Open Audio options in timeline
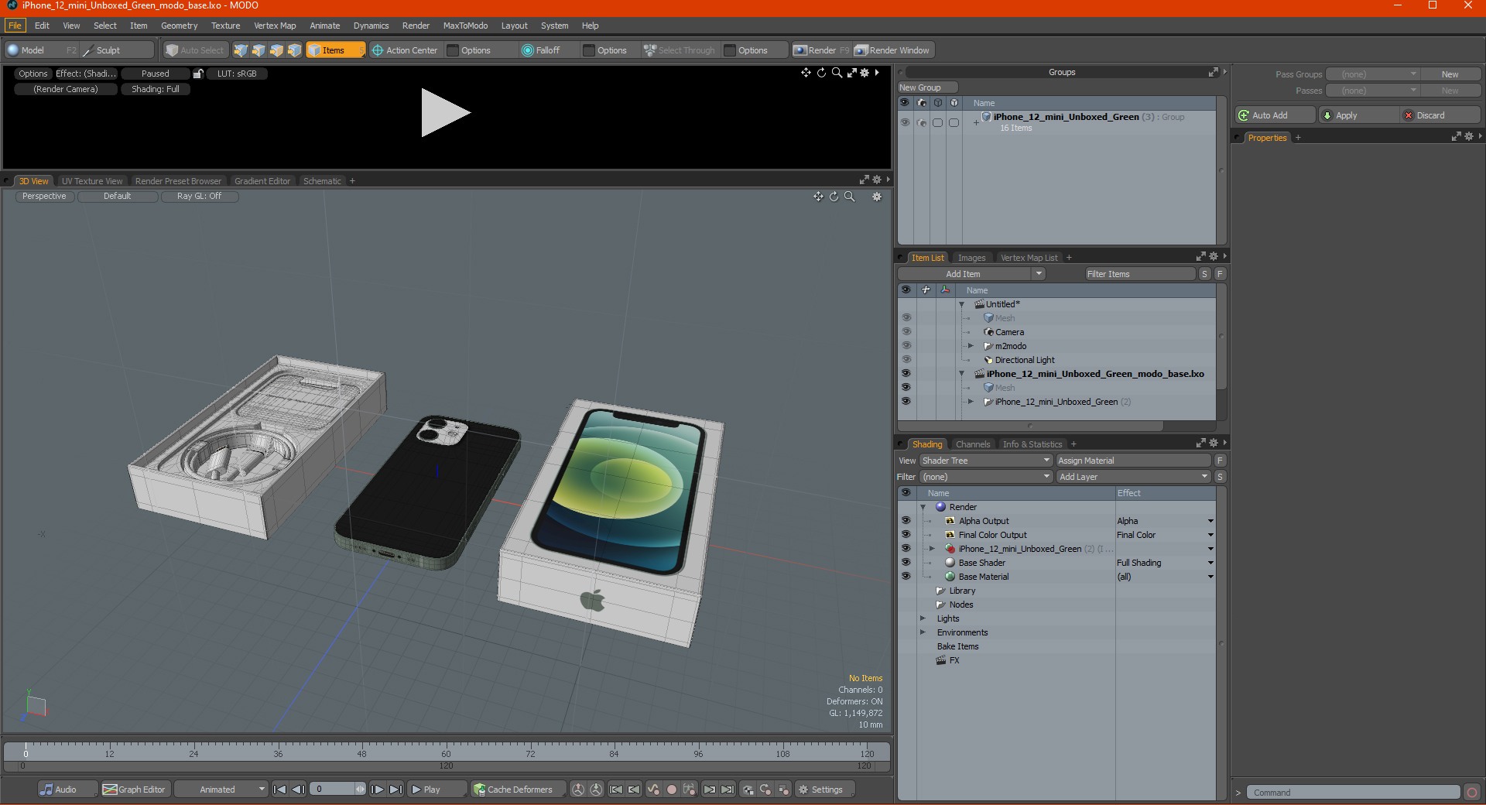The image size is (1486, 805). coord(68,790)
